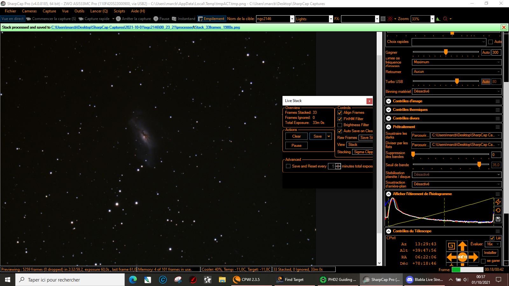This screenshot has width=509, height=286.
Task: Open the Windows Start menu
Action: coord(8,280)
